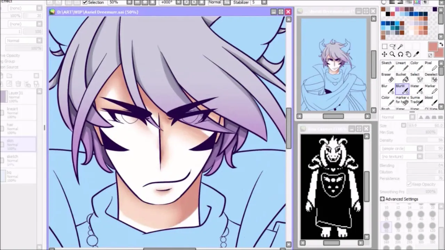Activate the magic wand tool

400,47
